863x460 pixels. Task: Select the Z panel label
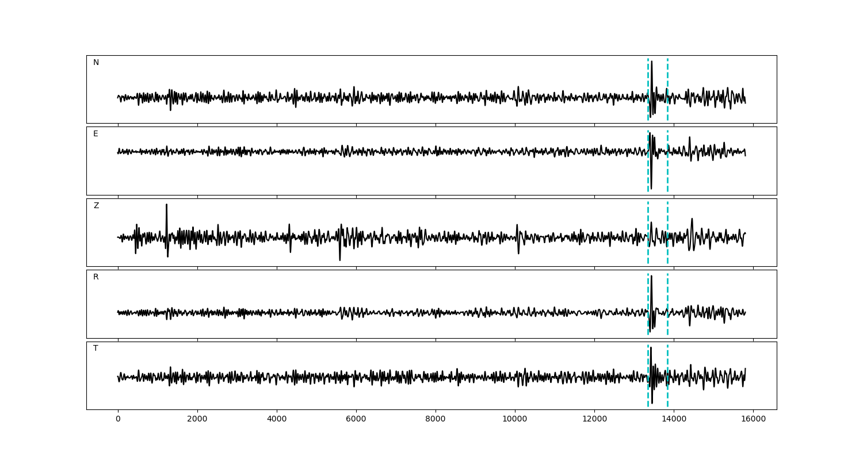(96, 206)
